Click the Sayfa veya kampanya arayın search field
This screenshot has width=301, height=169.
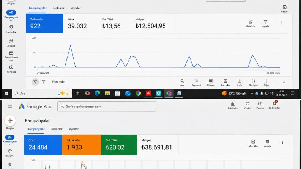pos(107,106)
